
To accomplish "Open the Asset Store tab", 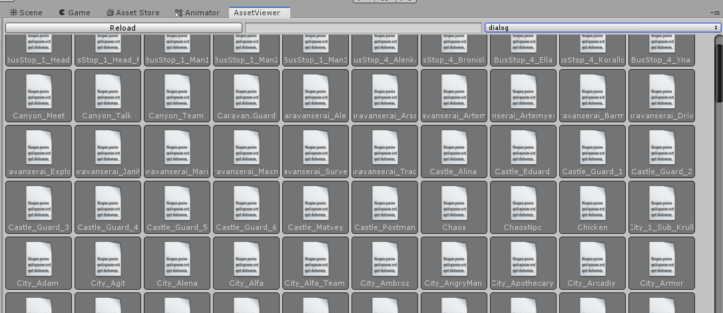I will click(x=132, y=13).
